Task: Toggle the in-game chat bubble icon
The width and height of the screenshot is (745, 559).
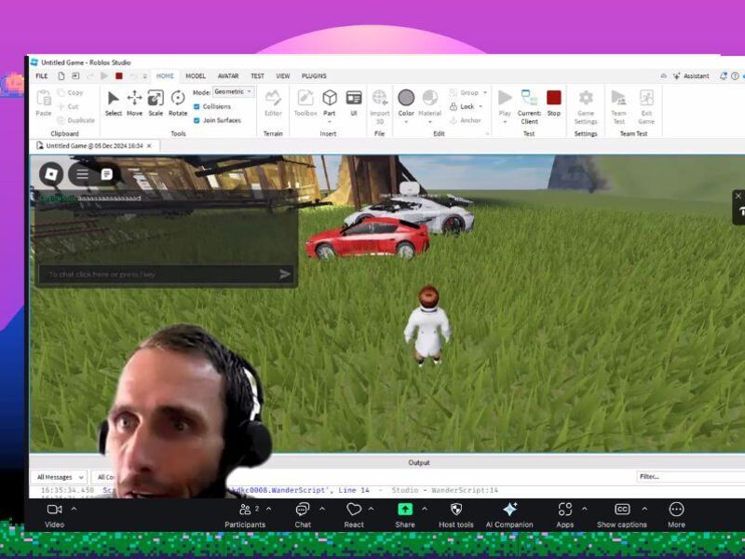Action: pyautogui.click(x=107, y=174)
